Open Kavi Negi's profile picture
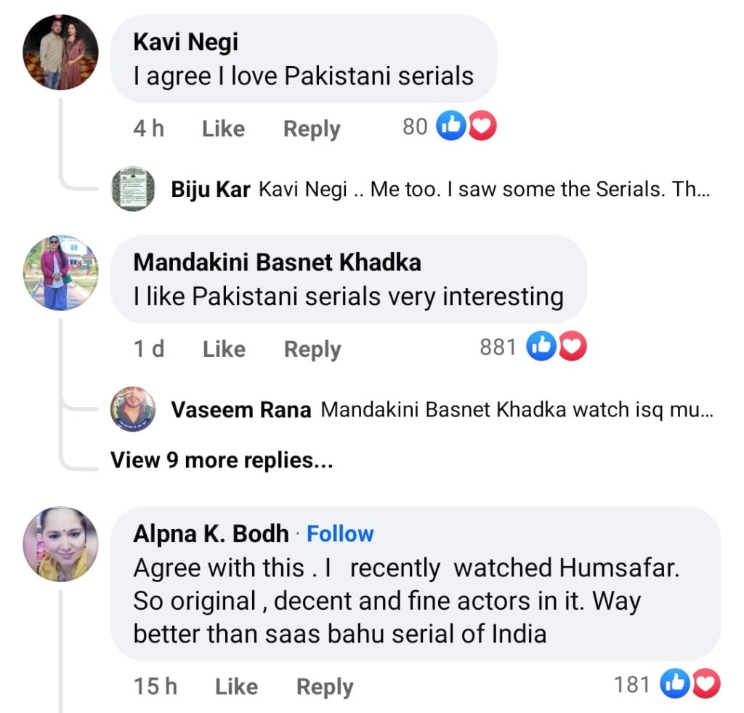Image resolution: width=744 pixels, height=713 pixels. [x=60, y=52]
